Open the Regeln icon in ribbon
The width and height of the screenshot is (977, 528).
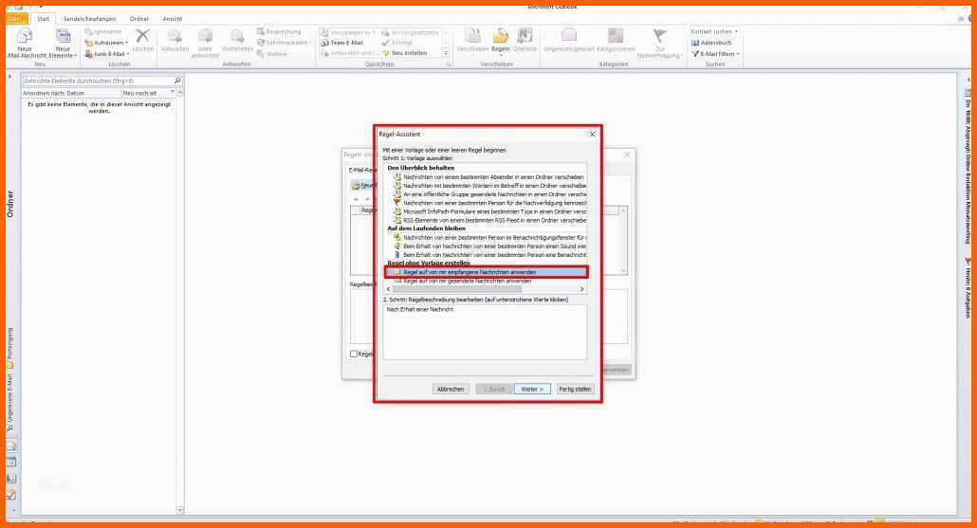[x=500, y=37]
